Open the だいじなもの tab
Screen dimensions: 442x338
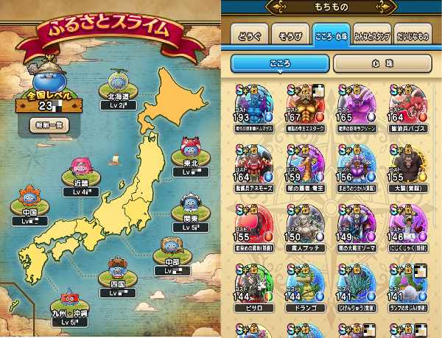(413, 35)
